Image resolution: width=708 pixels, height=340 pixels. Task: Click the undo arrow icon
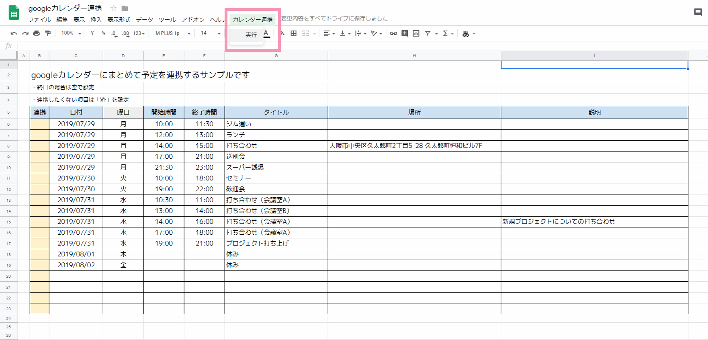(14, 33)
